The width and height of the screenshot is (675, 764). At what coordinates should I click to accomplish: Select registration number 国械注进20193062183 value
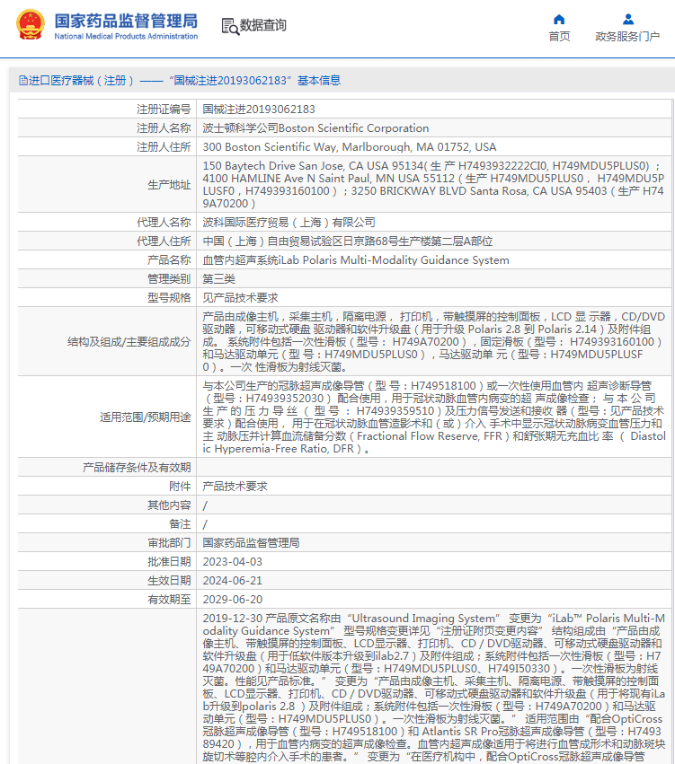click(259, 110)
